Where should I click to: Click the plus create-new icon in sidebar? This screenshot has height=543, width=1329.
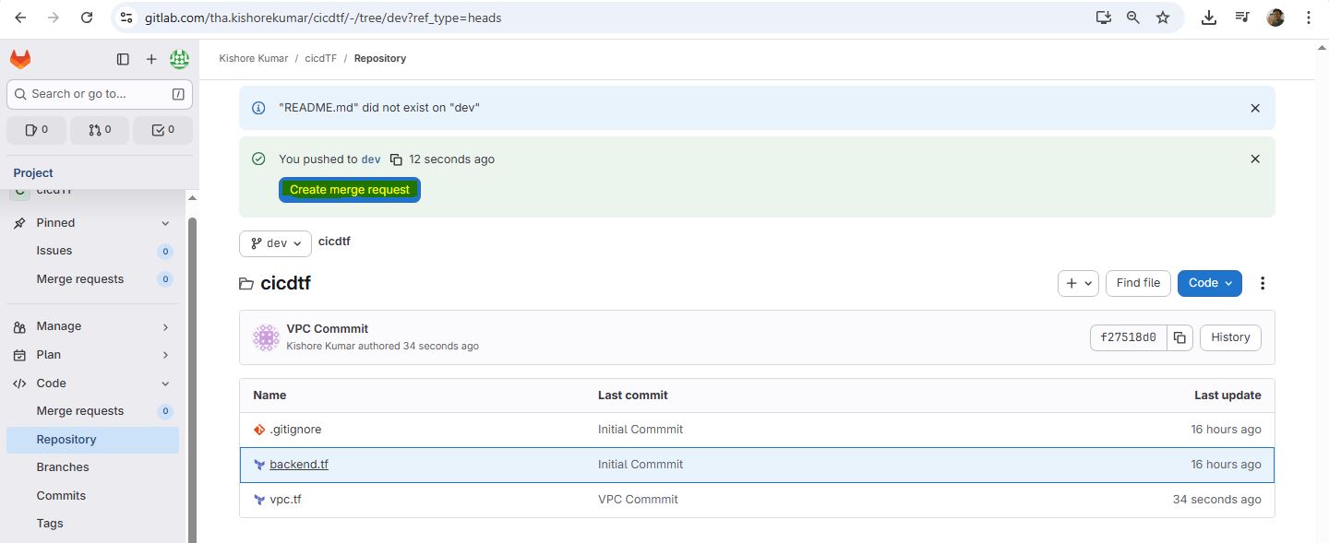tap(151, 59)
